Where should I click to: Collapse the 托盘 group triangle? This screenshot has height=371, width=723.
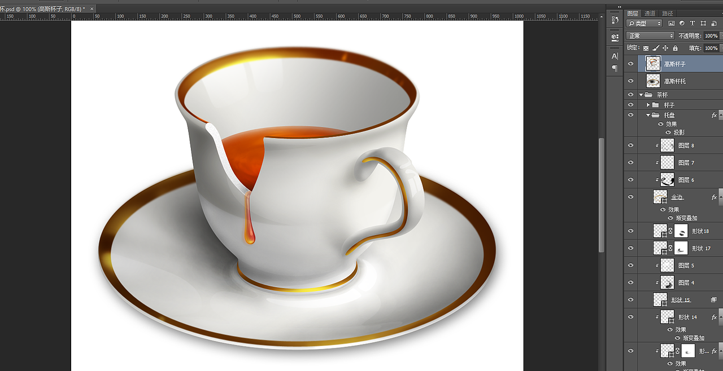tap(648, 115)
